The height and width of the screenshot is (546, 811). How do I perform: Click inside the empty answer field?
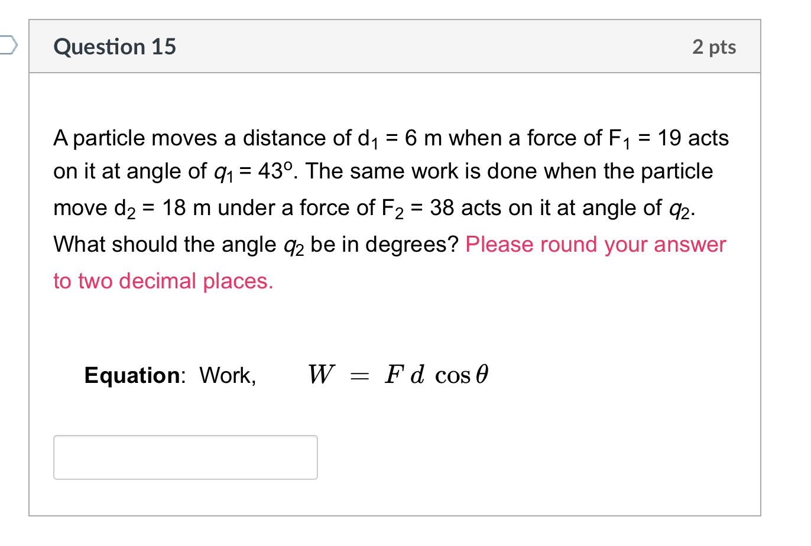[185, 457]
